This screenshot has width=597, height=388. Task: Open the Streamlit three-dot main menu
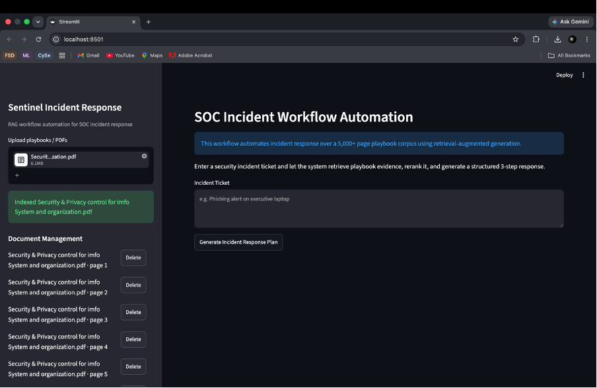[x=583, y=75]
